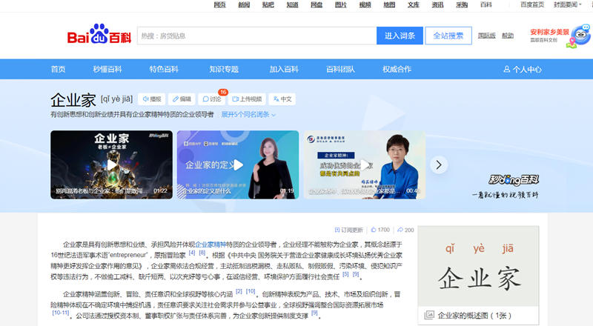
Task: Open the 企业家 calligraphy overview image
Action: (x=478, y=266)
